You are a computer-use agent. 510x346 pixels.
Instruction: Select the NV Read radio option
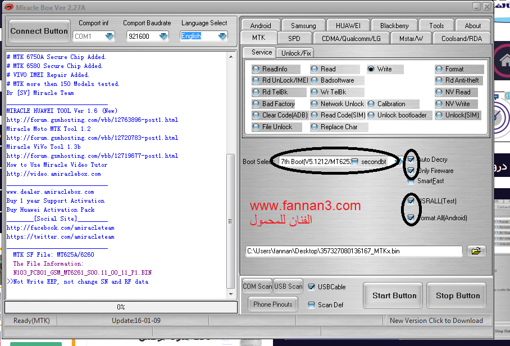pyautogui.click(x=439, y=92)
